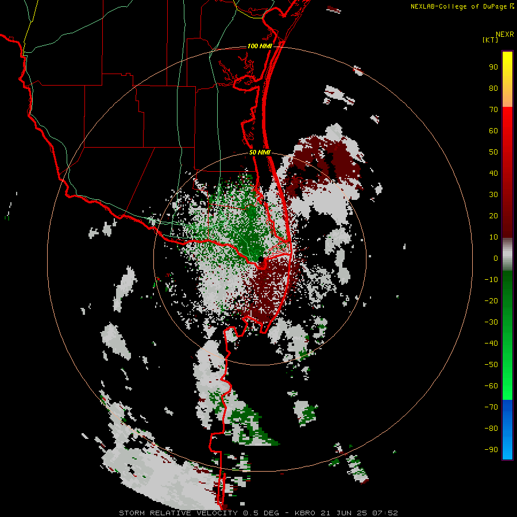Click the NEXR label above the color scale
This screenshot has height=517, width=517.
(x=505, y=34)
